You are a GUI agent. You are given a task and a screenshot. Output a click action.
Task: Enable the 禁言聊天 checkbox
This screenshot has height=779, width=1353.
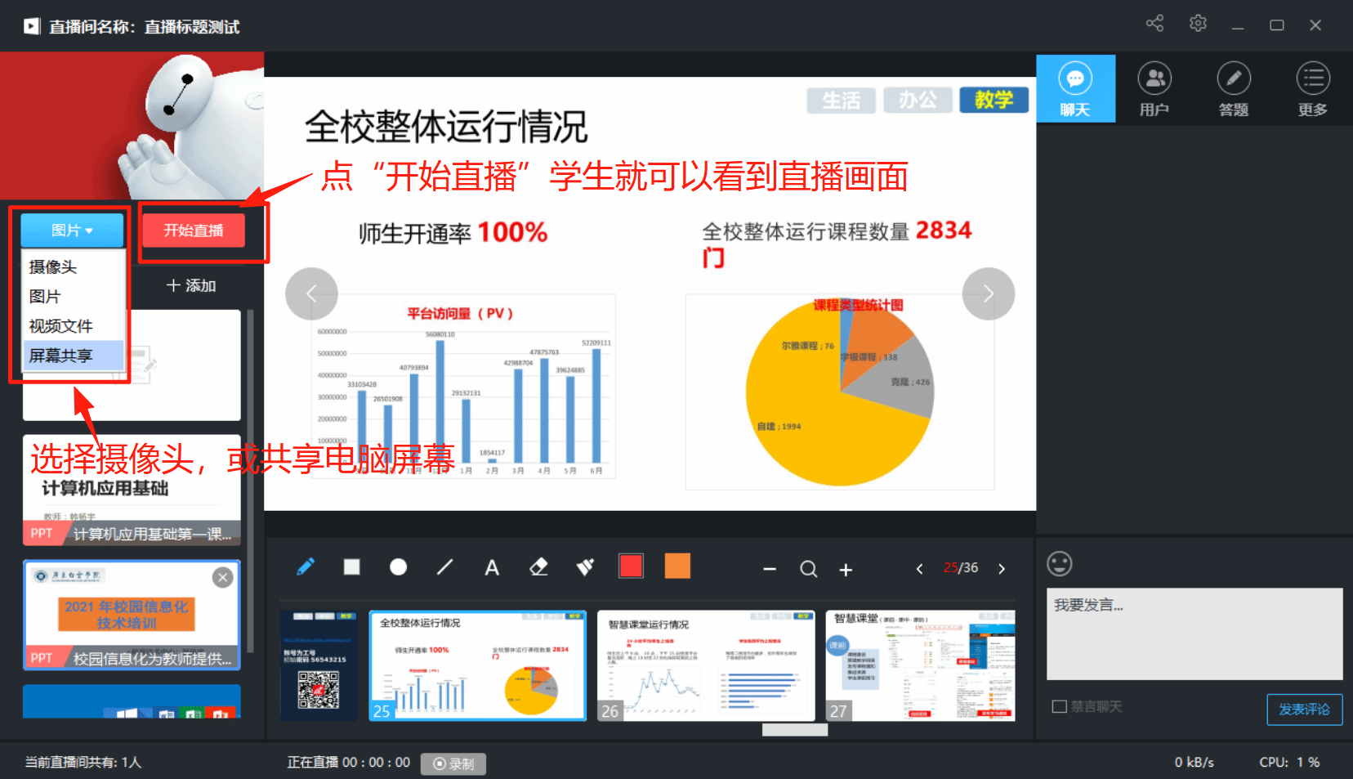[1060, 706]
